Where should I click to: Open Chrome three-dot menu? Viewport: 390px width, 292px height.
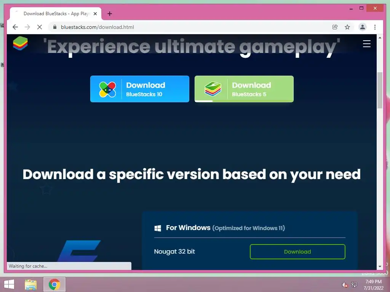375,27
